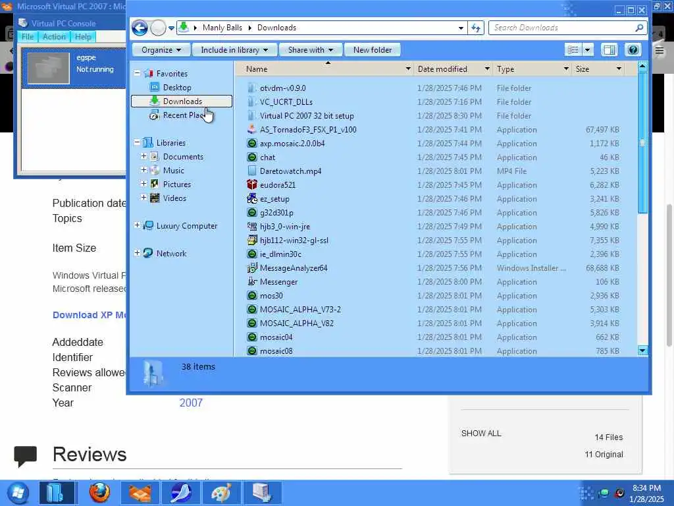Select the hjb3_0-win-jre icon
Screen dimensions: 674x506
click(x=252, y=227)
